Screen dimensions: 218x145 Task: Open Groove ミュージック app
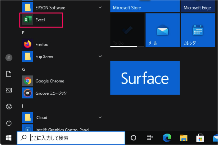[63, 93]
